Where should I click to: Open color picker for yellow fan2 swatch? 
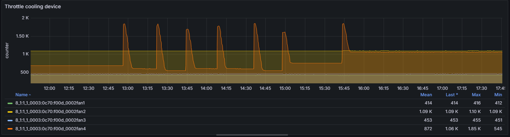click(10, 112)
